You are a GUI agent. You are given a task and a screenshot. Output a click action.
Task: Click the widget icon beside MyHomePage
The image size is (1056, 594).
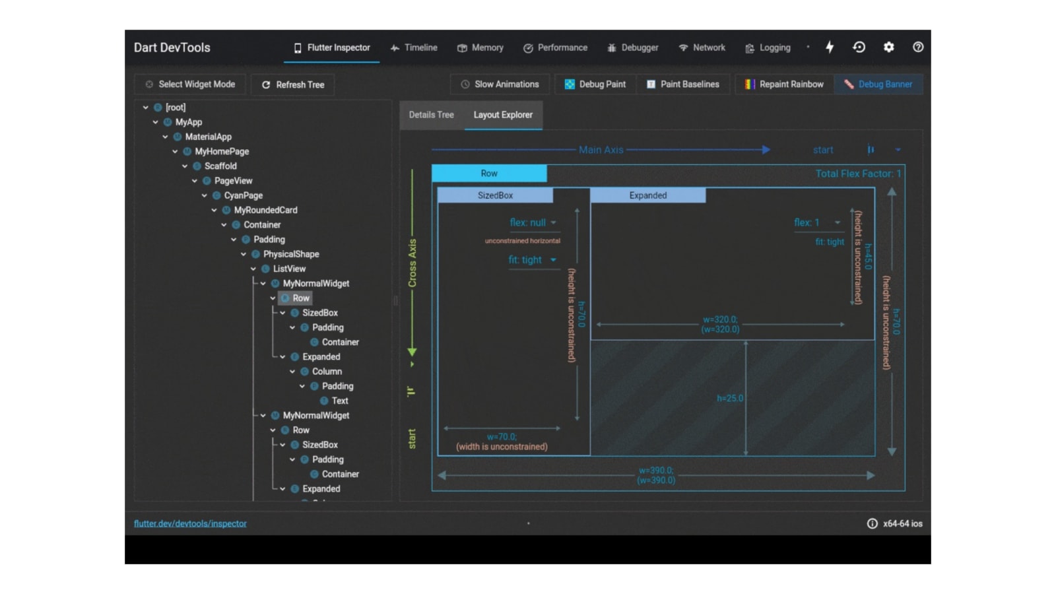coord(187,151)
